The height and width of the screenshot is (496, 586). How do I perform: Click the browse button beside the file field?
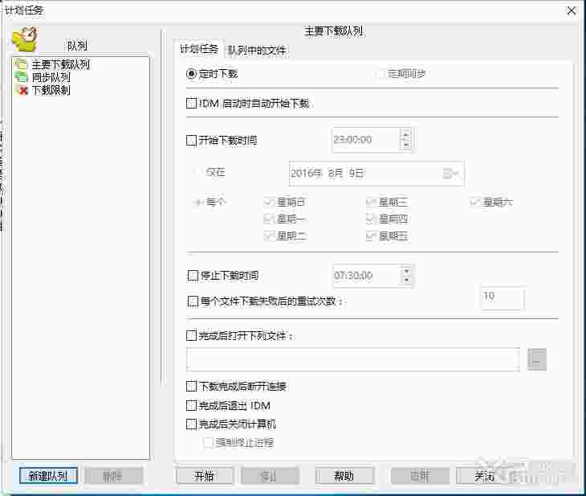[537, 359]
